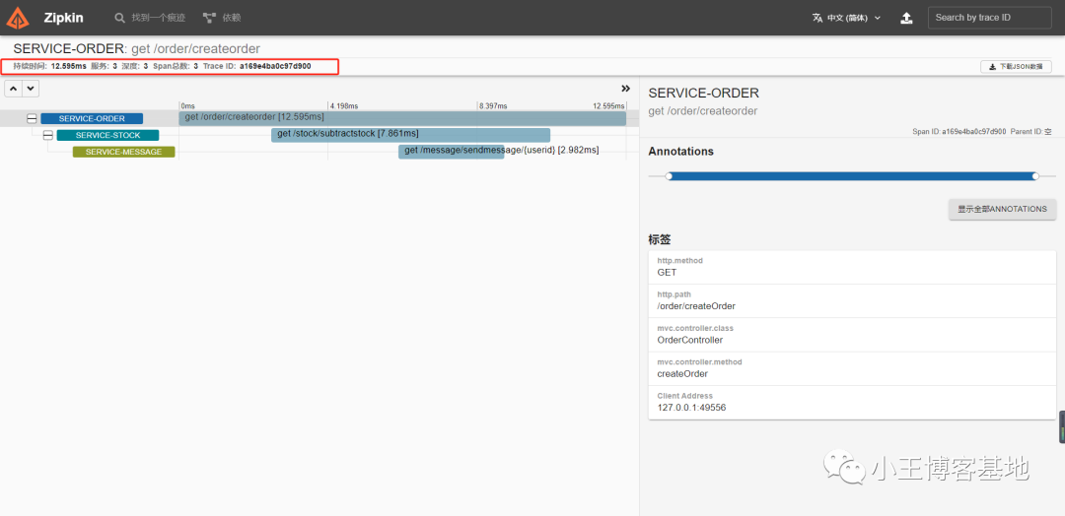Click the Zipkin logo icon
Screen dimensions: 1065x516
(x=18, y=18)
